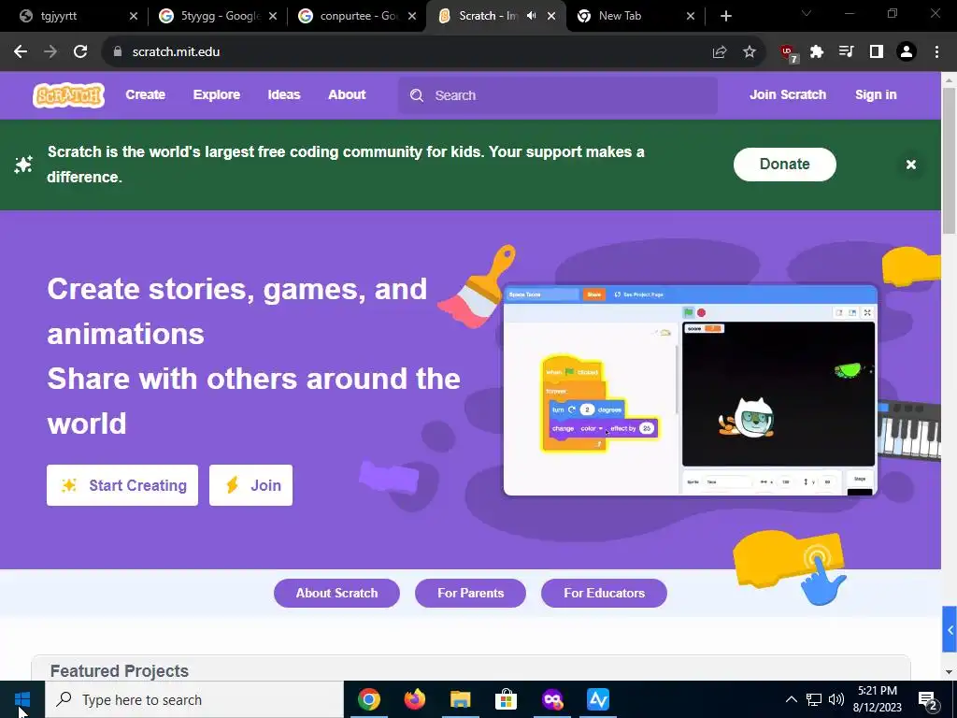Image resolution: width=957 pixels, height=718 pixels.
Task: Open Microsoft Store from taskbar
Action: (x=506, y=699)
